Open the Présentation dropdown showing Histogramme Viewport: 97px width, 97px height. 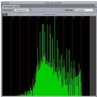[x=23, y=10]
